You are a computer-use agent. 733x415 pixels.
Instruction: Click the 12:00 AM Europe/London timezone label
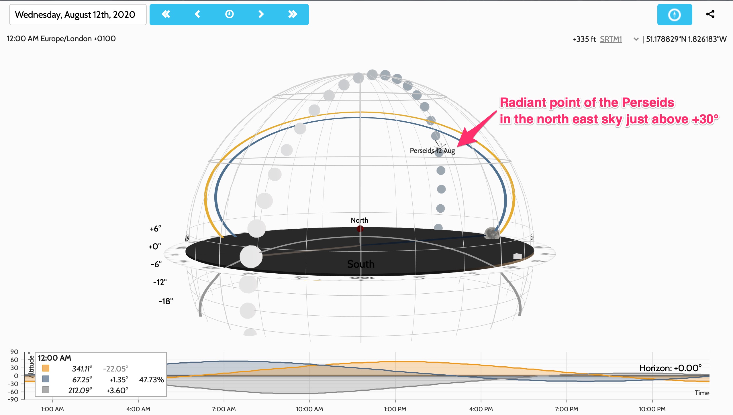(61, 39)
